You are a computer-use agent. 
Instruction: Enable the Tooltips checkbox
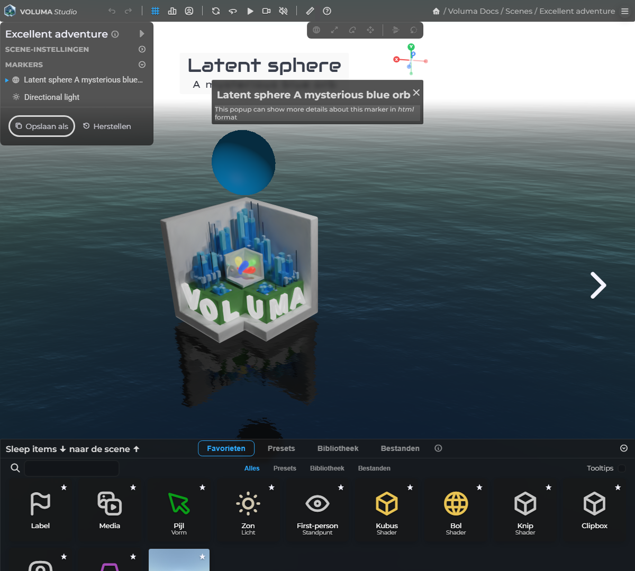click(622, 468)
